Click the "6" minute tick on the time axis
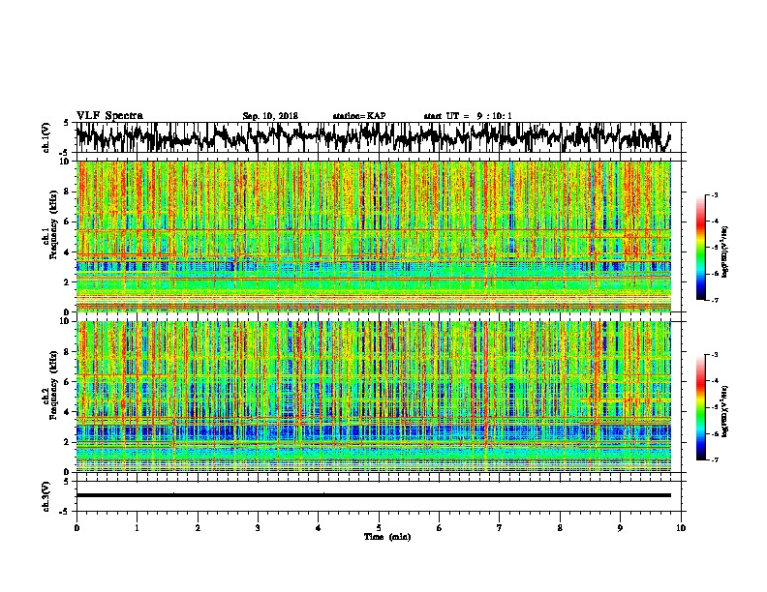767x592 pixels. tap(440, 528)
